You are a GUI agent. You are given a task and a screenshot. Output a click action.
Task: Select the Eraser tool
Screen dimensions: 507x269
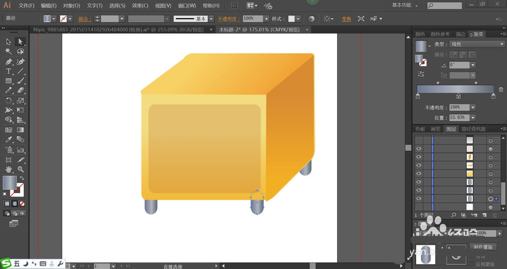pos(20,90)
